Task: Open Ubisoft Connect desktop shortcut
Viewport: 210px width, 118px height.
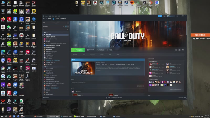Action: (x=3, y=69)
